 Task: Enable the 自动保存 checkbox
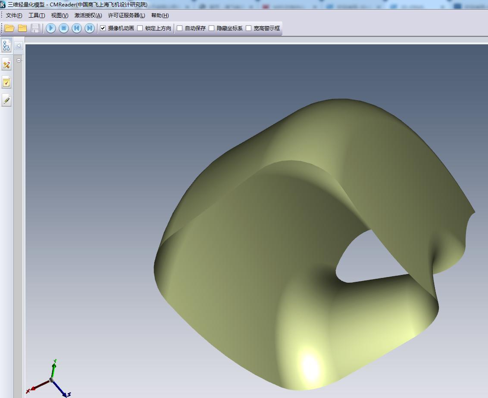point(180,28)
